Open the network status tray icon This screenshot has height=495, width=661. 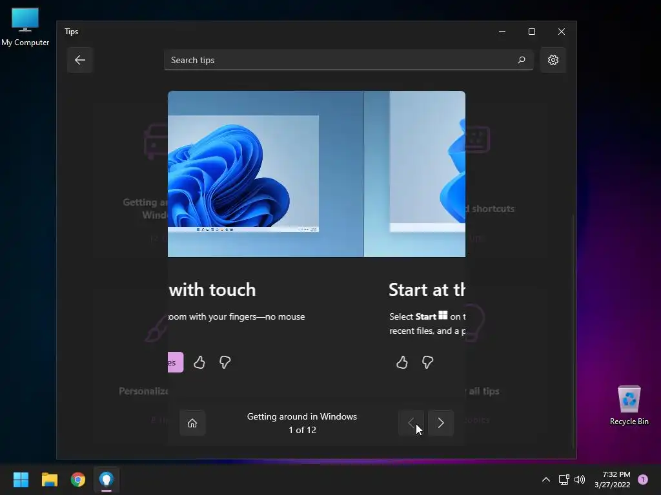564,480
